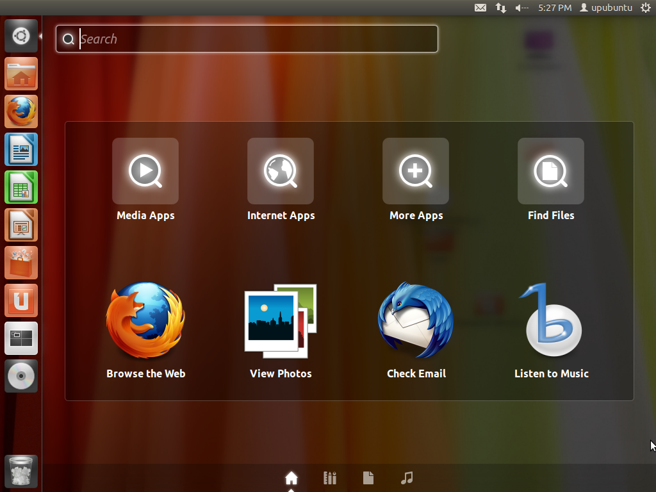Screen dimensions: 656x492
Task: Open the Home Folder in the launcher
Action: (x=21, y=74)
